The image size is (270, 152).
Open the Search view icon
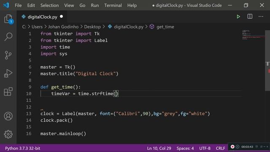(8, 37)
